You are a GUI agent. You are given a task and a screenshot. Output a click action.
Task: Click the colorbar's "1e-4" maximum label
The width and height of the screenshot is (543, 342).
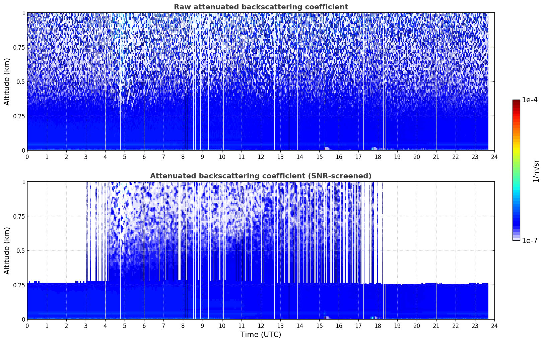click(x=529, y=100)
